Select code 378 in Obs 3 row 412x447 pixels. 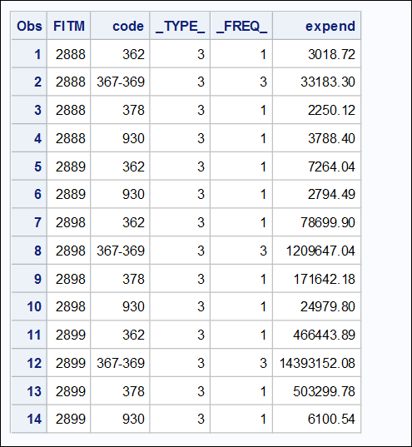coord(133,110)
